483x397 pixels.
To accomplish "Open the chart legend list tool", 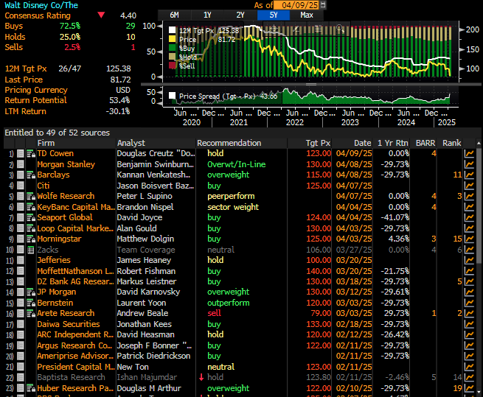I will 319,29.
